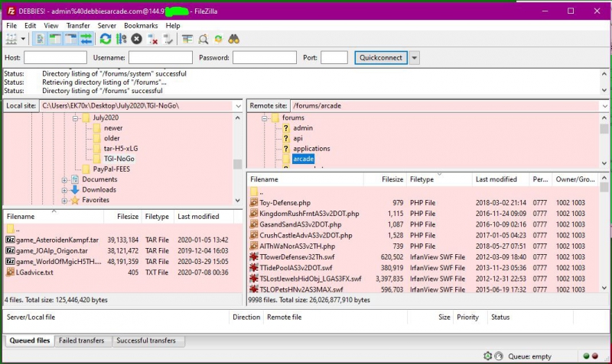This screenshot has height=364, width=612.
Task: Select the arcade folder in remote tree
Action: pyautogui.click(x=303, y=159)
